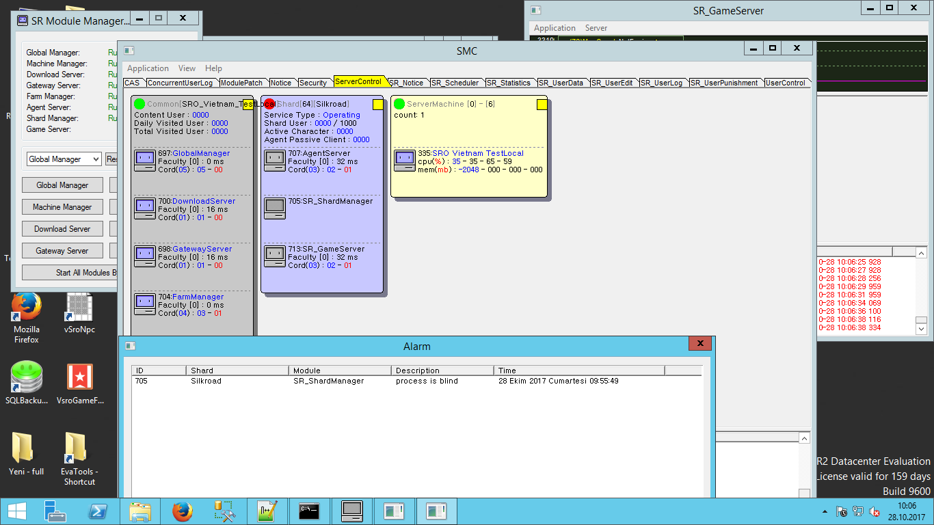The height and width of the screenshot is (525, 934).
Task: Open EvaTools - Shortcut folder
Action: [x=79, y=459]
